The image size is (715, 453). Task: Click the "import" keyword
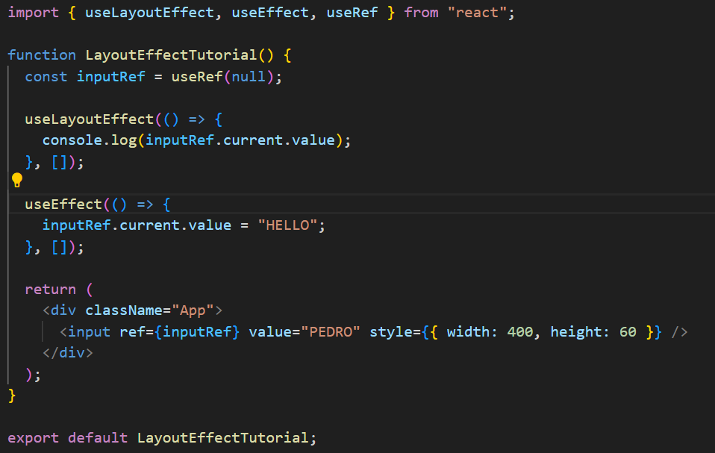coord(34,13)
